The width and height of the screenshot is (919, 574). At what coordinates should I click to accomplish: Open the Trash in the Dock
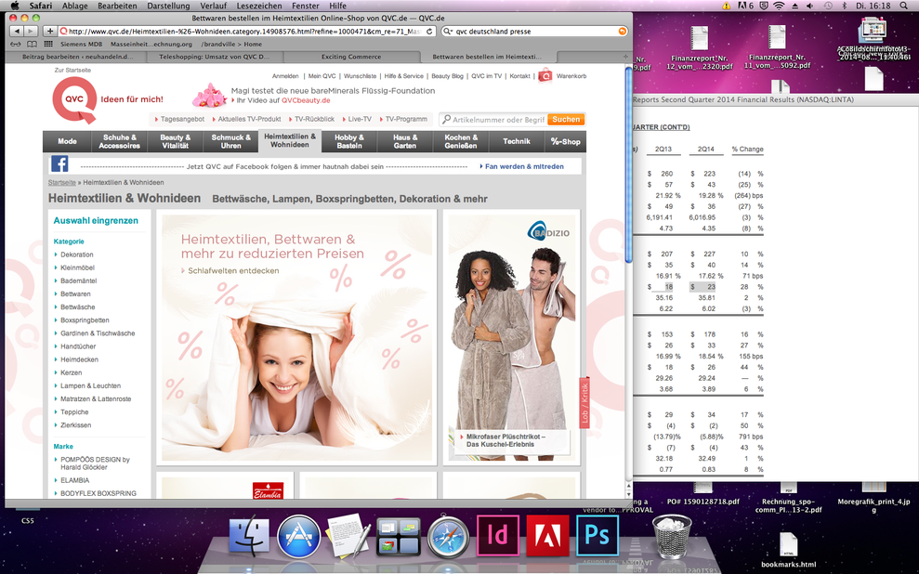tap(672, 536)
